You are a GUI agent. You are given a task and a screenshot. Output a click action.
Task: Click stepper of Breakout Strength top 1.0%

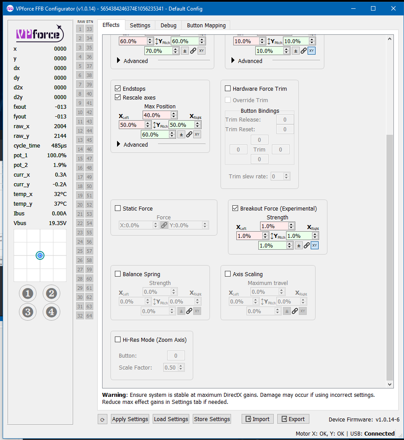coord(291,226)
